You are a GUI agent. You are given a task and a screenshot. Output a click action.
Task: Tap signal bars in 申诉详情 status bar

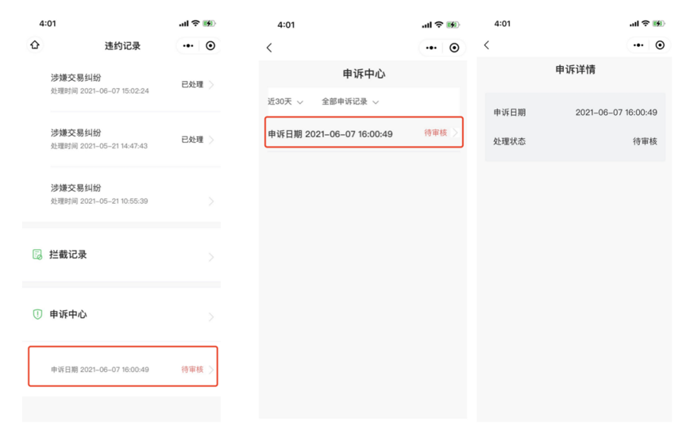point(634,24)
